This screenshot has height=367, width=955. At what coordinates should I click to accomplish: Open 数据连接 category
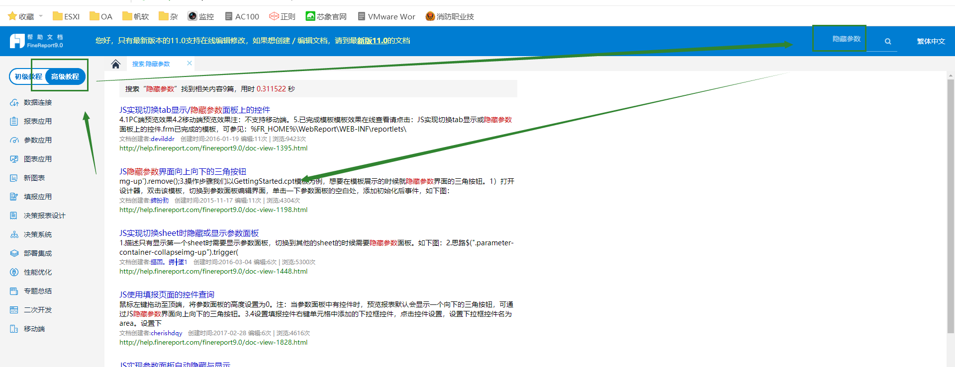tap(38, 102)
